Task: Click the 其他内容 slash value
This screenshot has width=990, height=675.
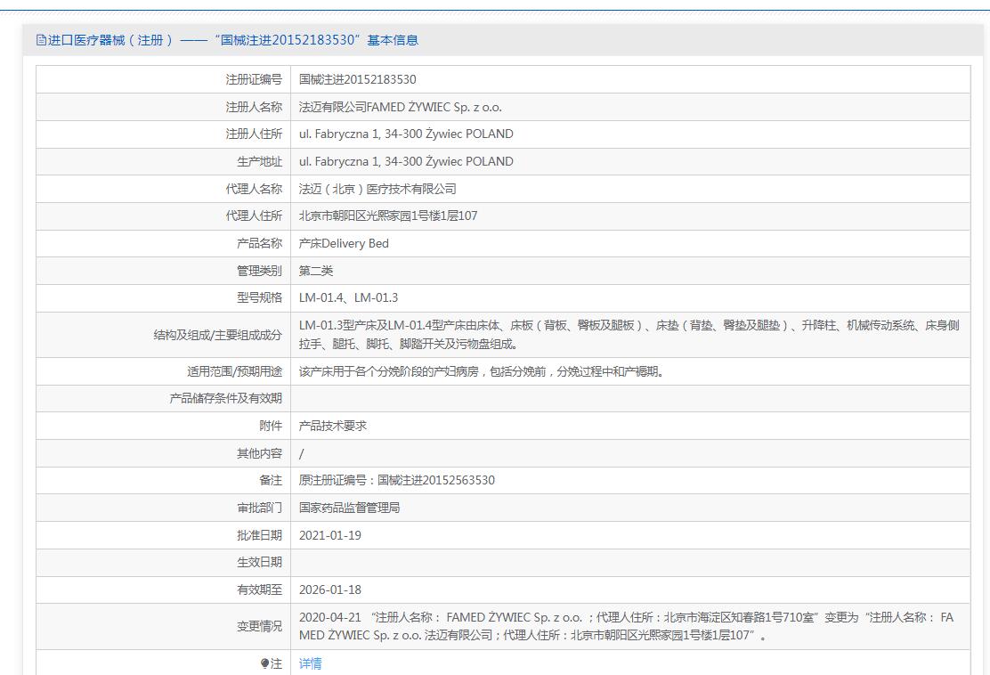Action: pyautogui.click(x=301, y=453)
